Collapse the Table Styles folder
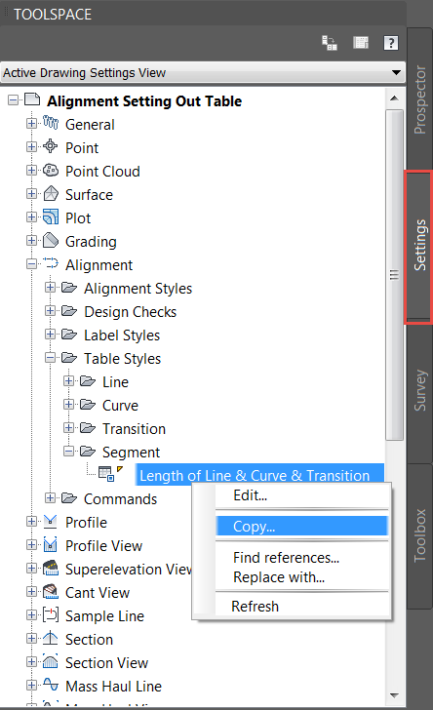433x710 pixels. (x=51, y=358)
